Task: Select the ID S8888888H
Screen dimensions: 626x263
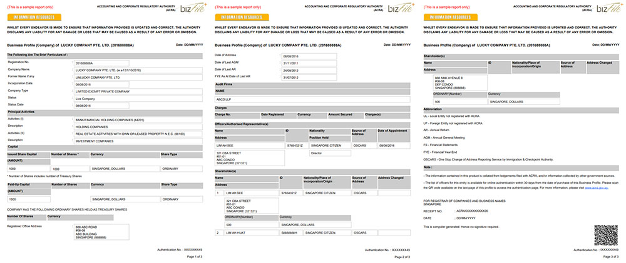Action: click(x=290, y=233)
